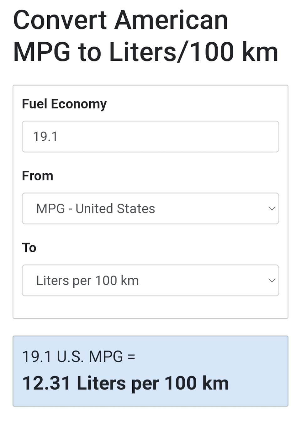Click the chevron arrow on From dropdown
Image resolution: width=301 pixels, height=425 pixels.
click(272, 208)
